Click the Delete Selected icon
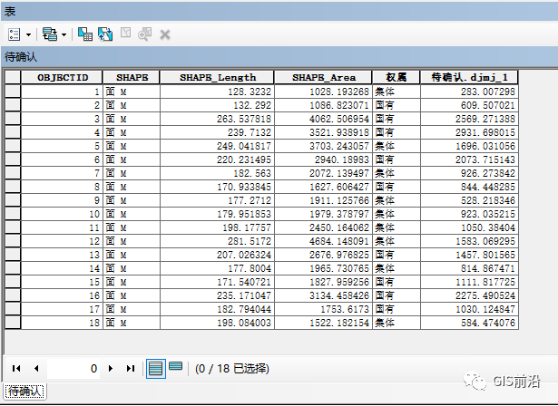Image resolution: width=558 pixels, height=406 pixels. point(165,34)
